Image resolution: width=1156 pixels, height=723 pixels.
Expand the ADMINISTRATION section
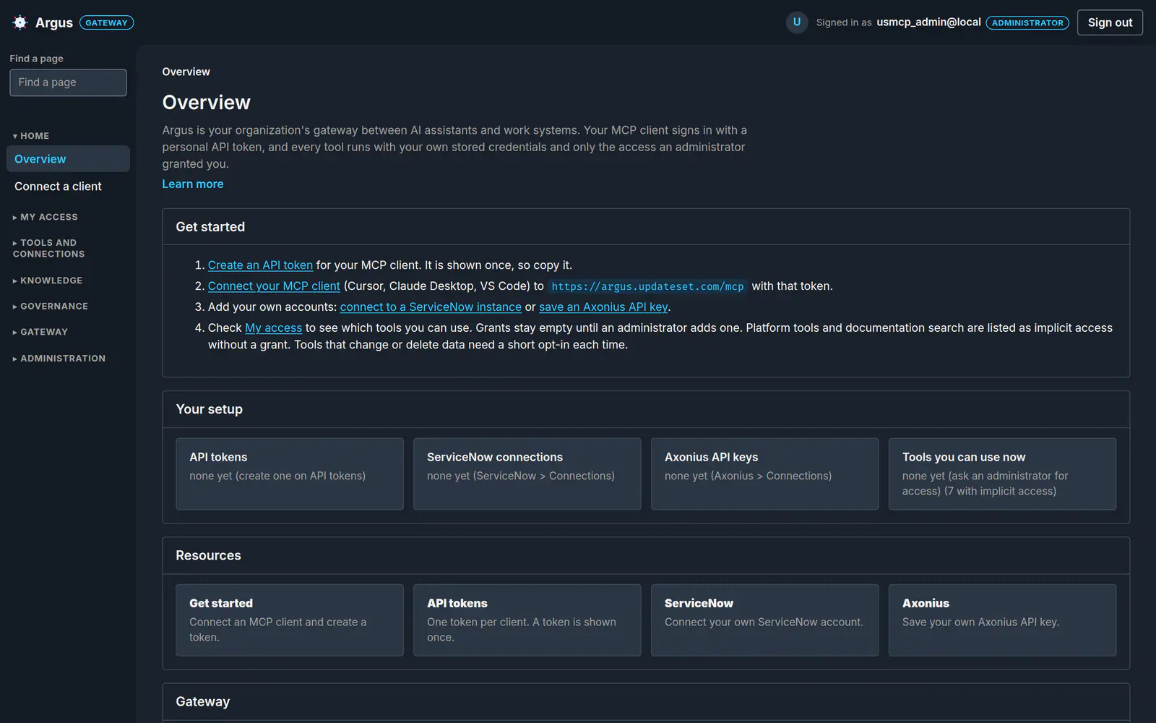[59, 358]
